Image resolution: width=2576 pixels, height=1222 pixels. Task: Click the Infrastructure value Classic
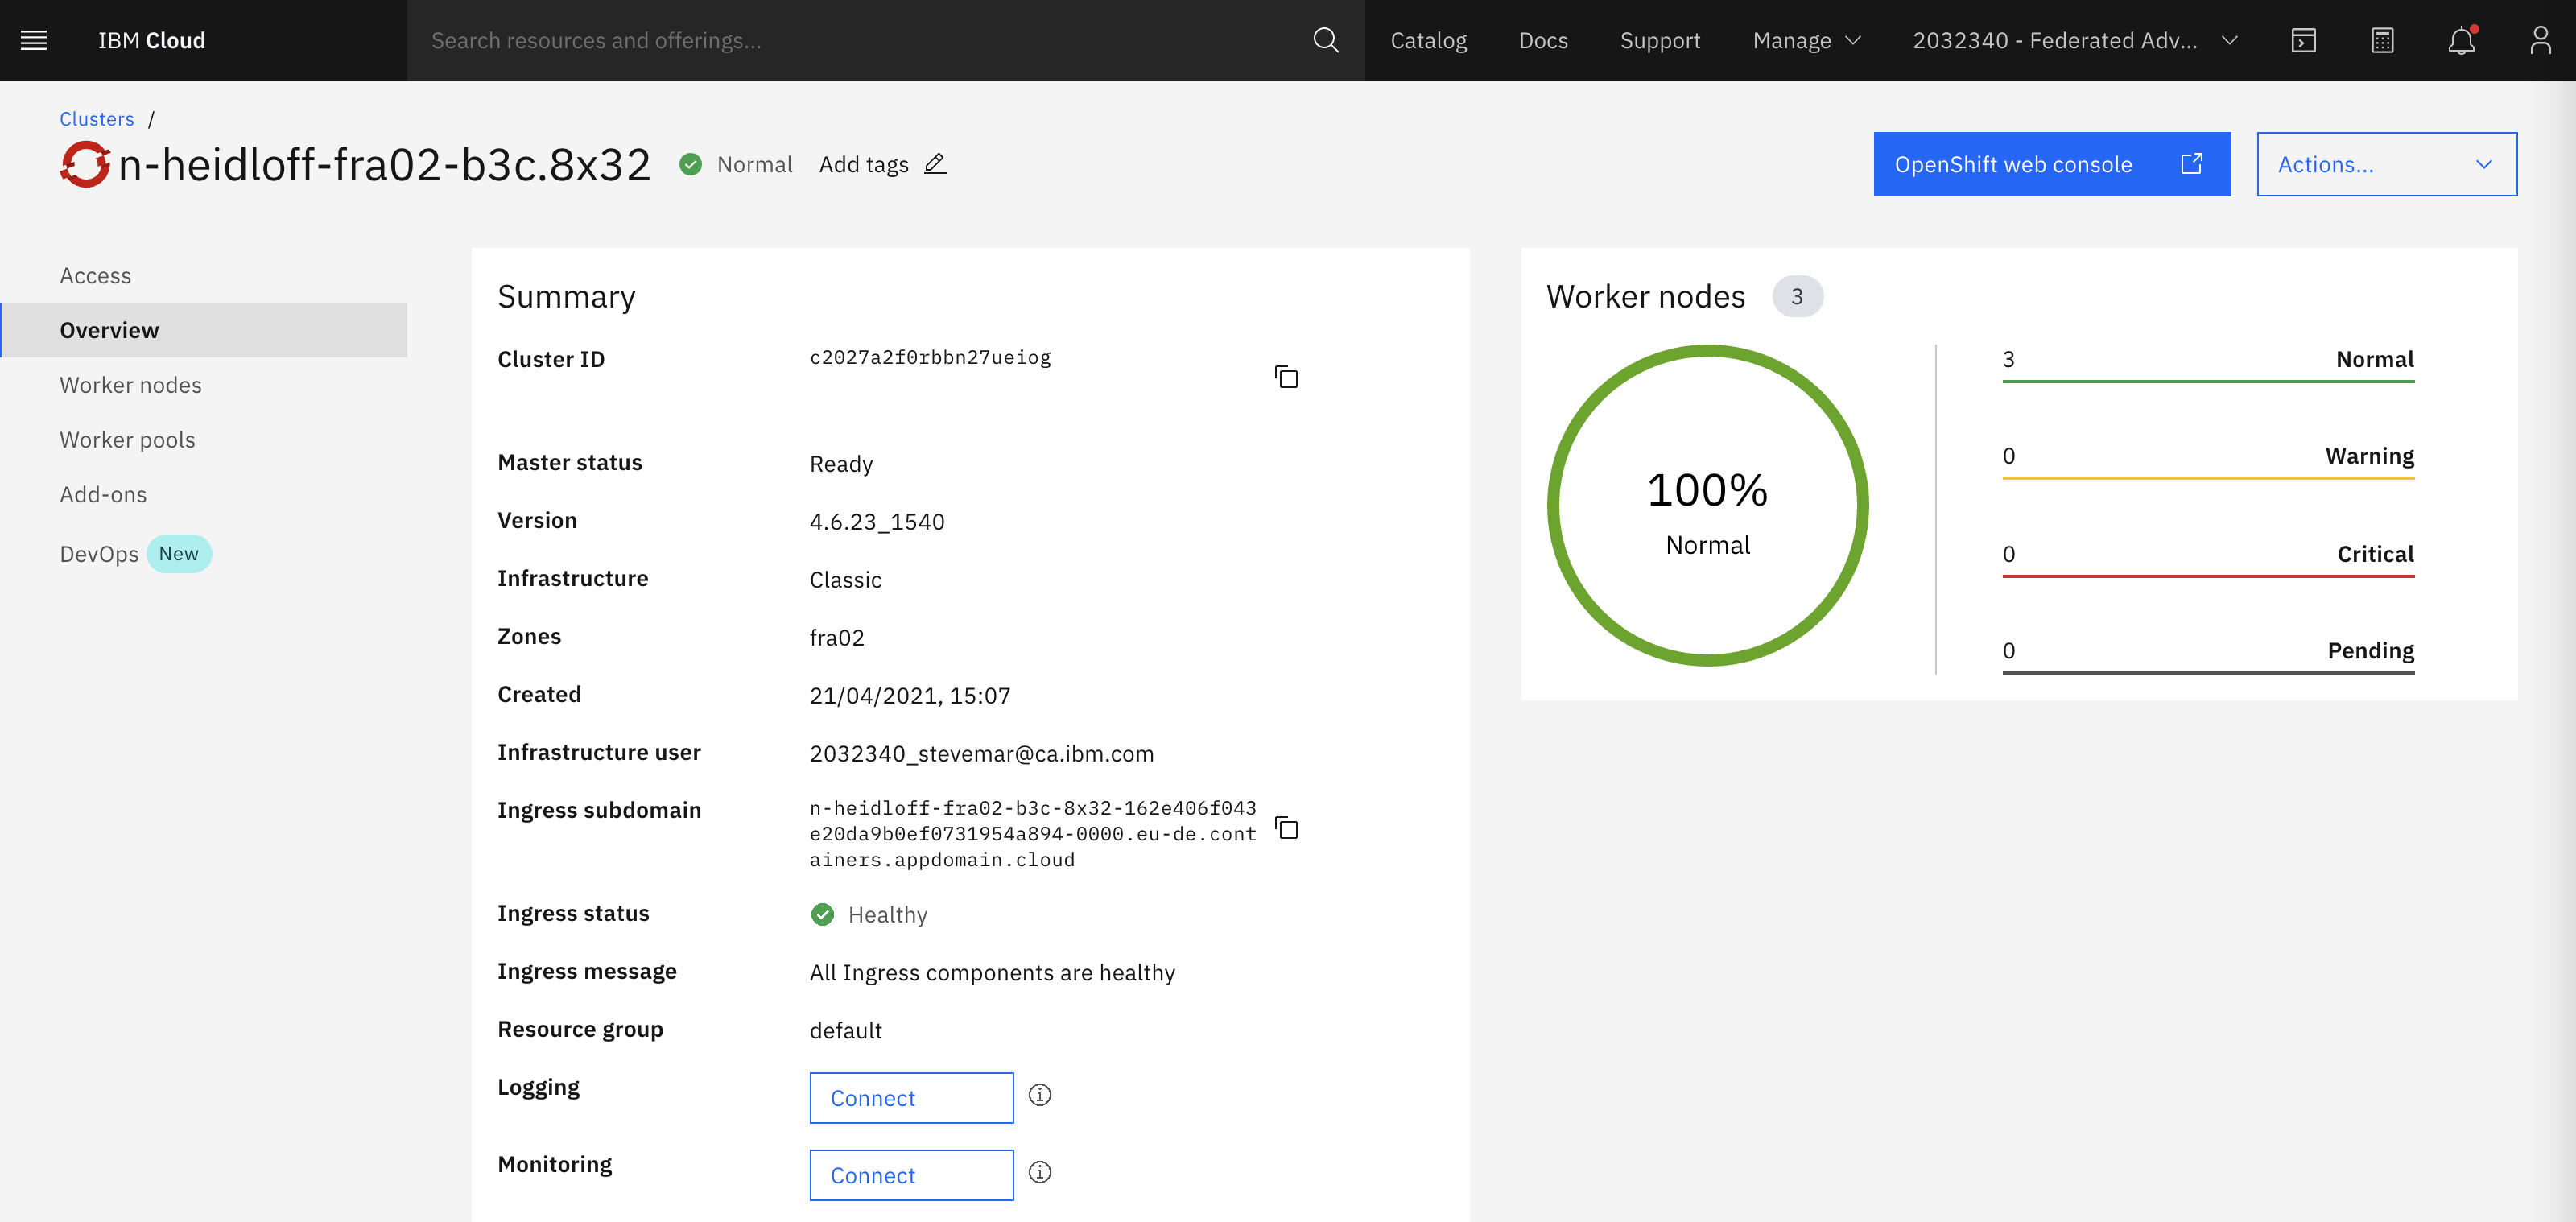(x=846, y=579)
